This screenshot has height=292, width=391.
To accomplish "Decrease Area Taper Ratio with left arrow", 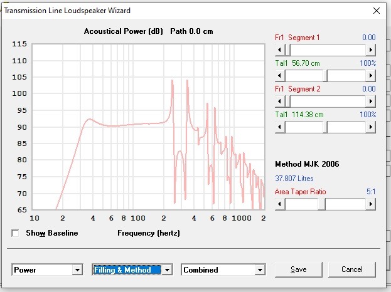I will [x=280, y=204].
